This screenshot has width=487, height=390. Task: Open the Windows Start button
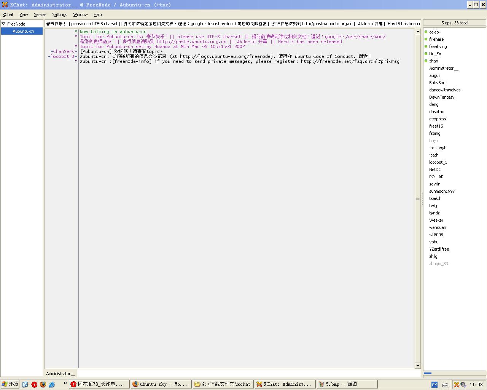click(x=10, y=384)
